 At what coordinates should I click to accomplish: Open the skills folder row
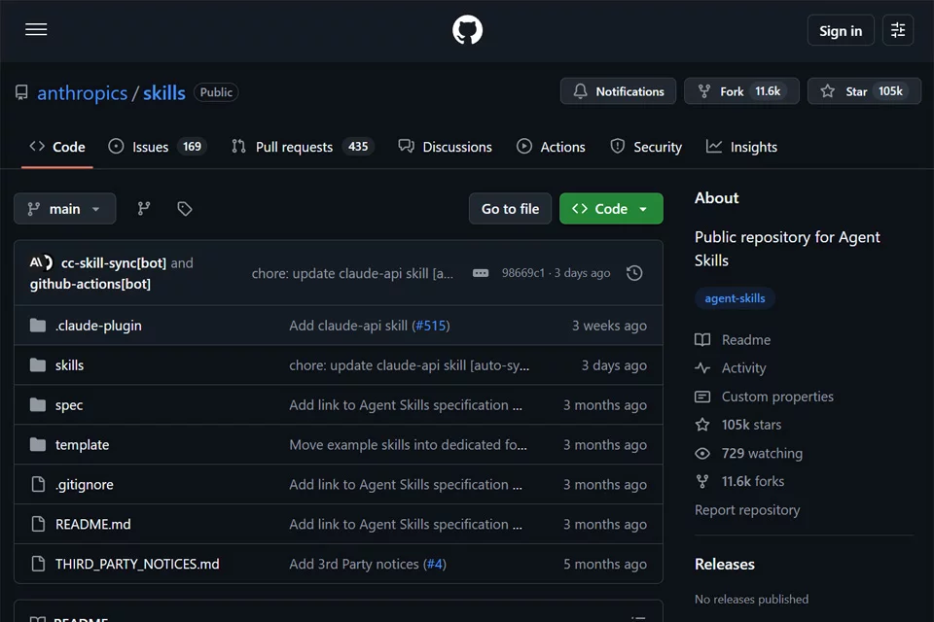tap(339, 365)
